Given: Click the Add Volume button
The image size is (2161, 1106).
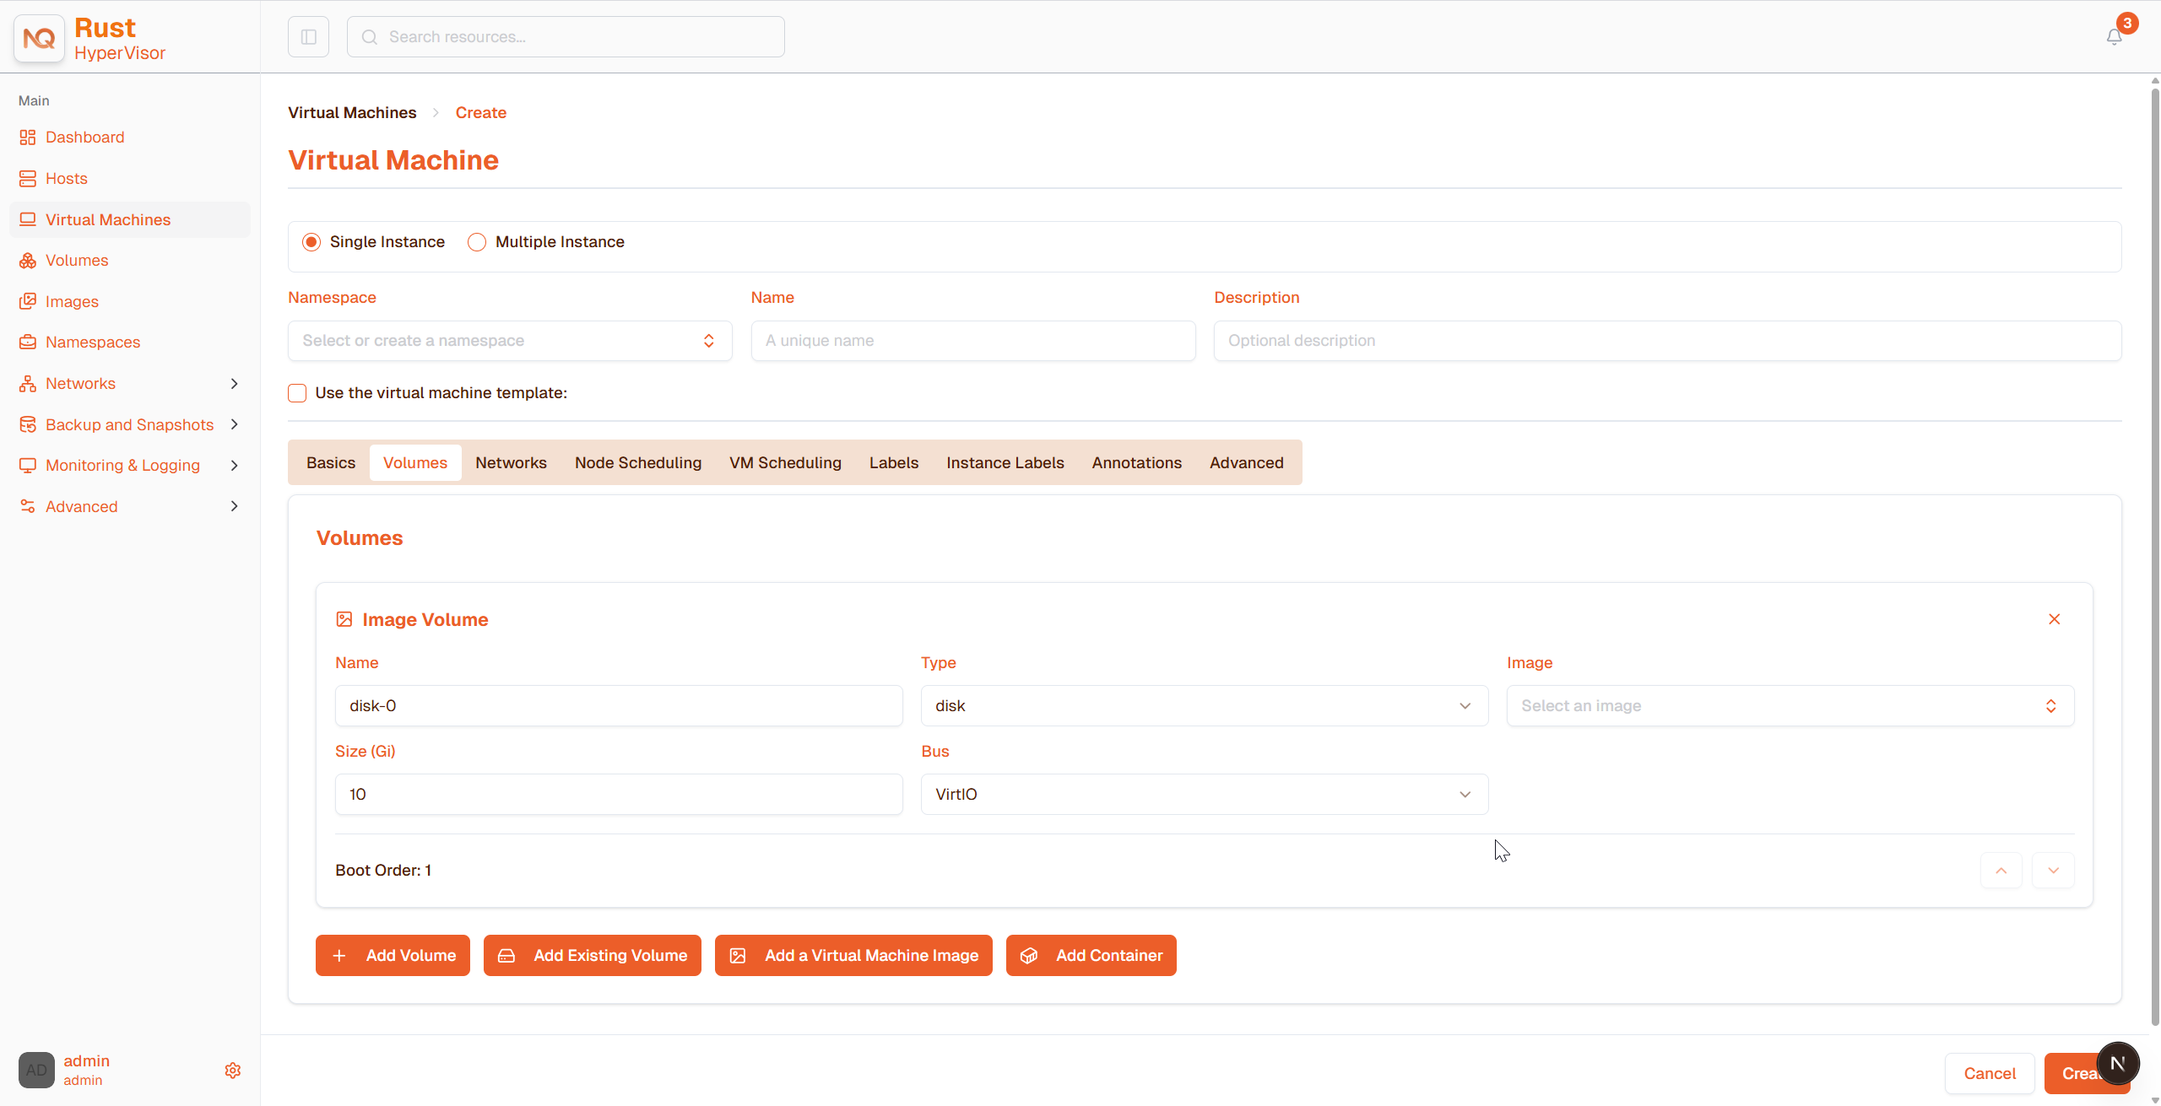Looking at the screenshot, I should pos(393,956).
